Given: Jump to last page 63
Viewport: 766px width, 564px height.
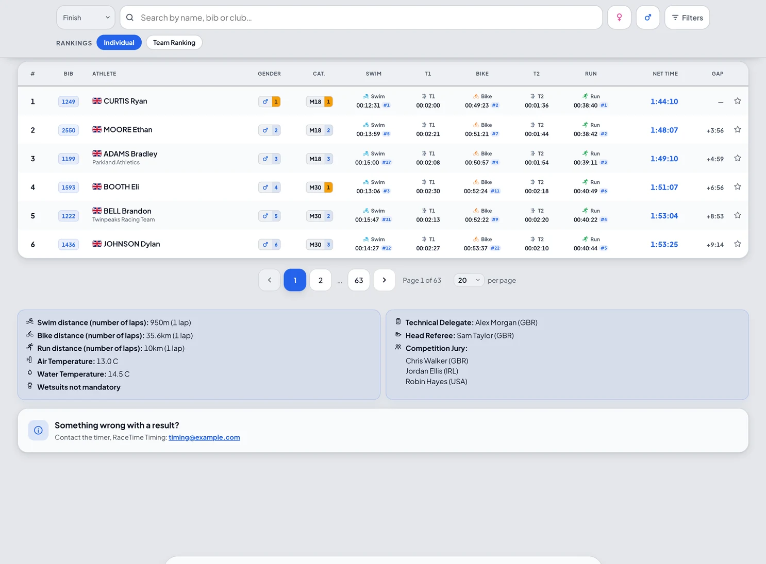Looking at the screenshot, I should coord(359,280).
